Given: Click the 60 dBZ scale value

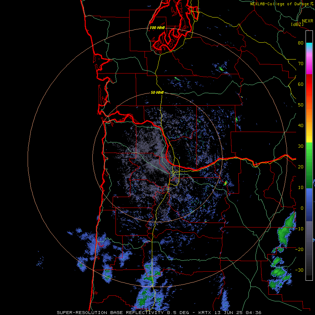Looking at the screenshot, I should [x=301, y=84].
